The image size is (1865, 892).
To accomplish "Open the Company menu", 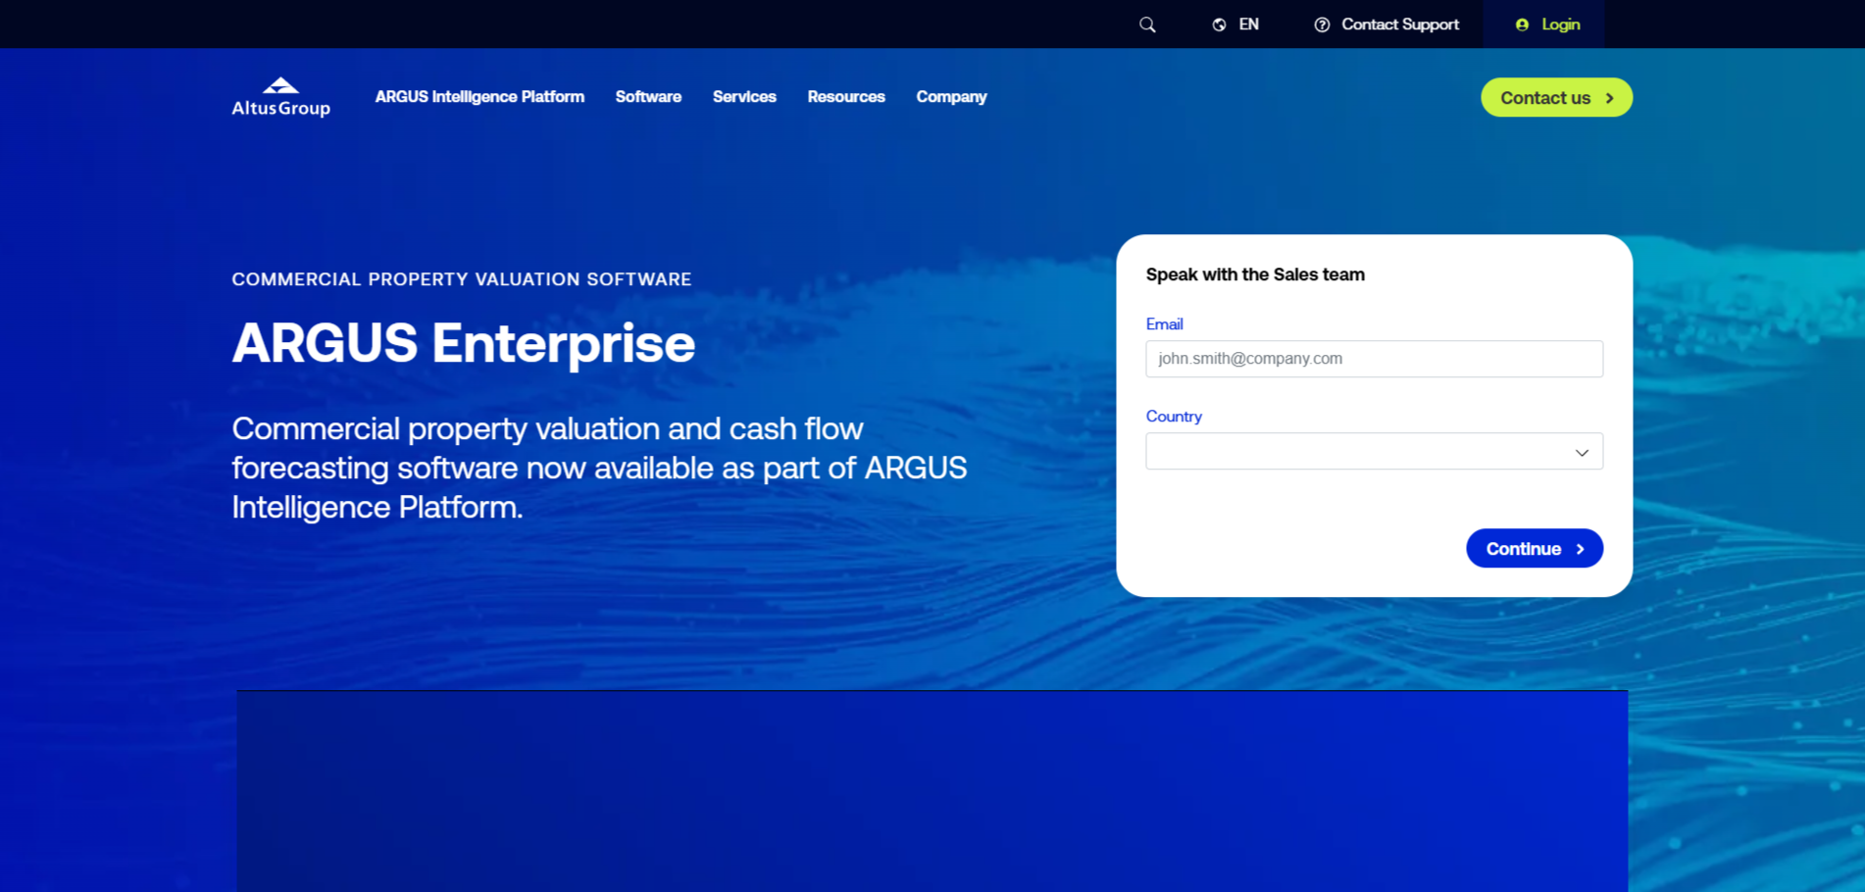I will (951, 97).
